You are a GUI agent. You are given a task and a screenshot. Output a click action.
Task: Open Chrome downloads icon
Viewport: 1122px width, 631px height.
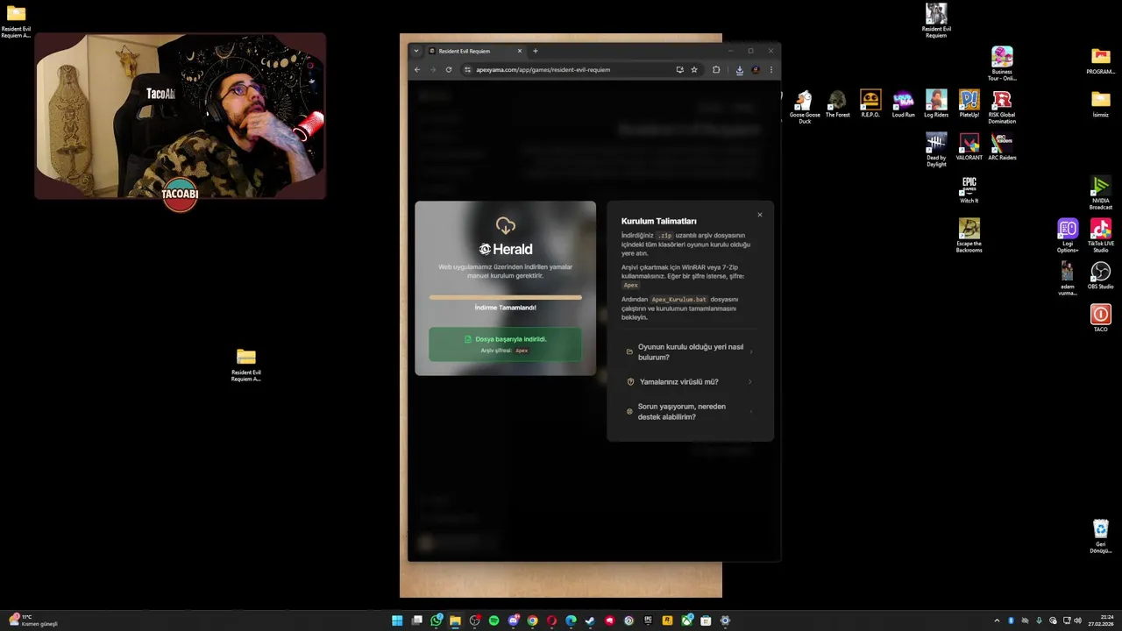point(740,69)
